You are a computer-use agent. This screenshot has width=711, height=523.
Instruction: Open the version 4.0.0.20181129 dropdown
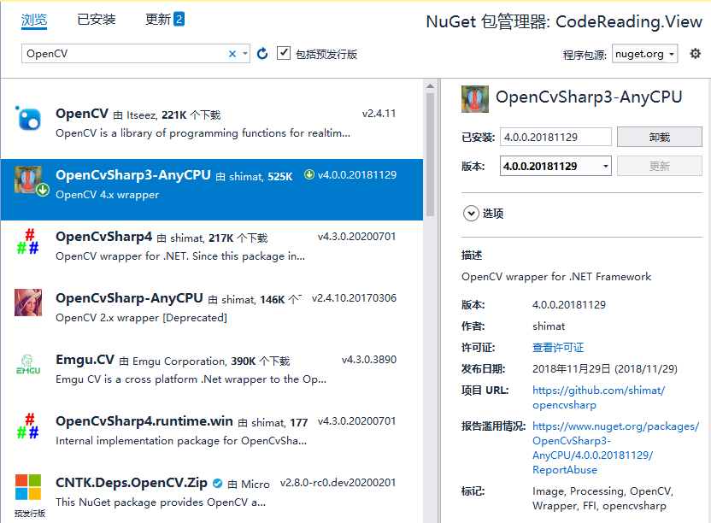pos(555,166)
